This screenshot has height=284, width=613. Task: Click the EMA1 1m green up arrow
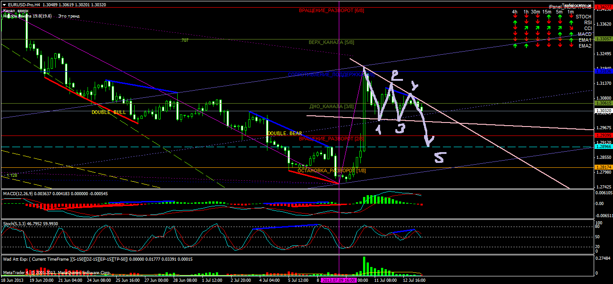point(571,40)
